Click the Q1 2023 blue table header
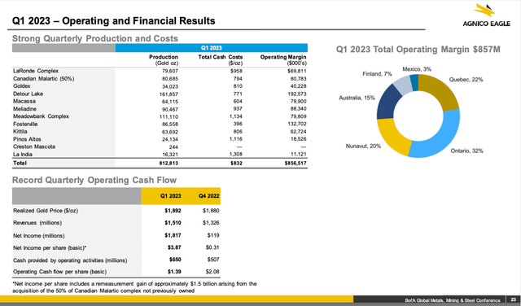521x306 pixels. pyautogui.click(x=212, y=48)
